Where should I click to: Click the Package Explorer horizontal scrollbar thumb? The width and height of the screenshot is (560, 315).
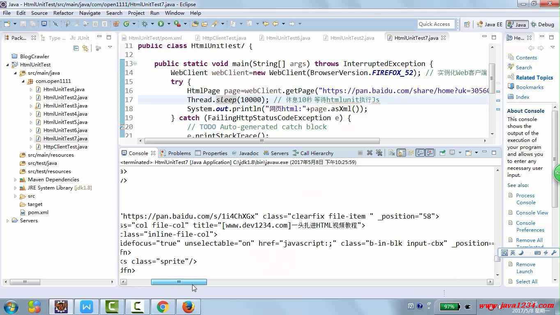tap(25, 282)
